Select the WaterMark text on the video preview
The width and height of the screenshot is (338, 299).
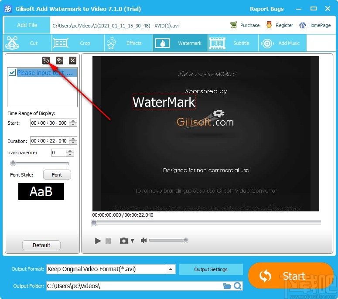(x=164, y=102)
